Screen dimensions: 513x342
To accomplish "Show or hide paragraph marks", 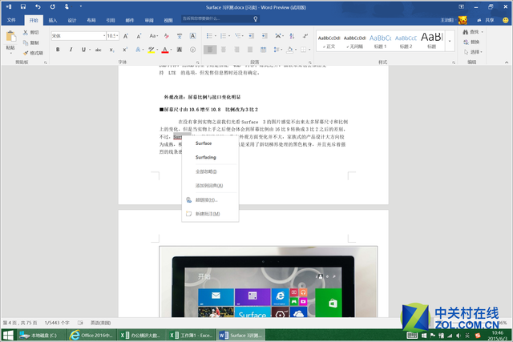I will 305,36.
